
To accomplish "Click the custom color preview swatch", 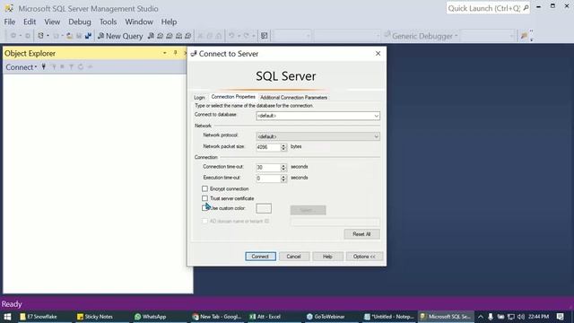I will (x=264, y=208).
